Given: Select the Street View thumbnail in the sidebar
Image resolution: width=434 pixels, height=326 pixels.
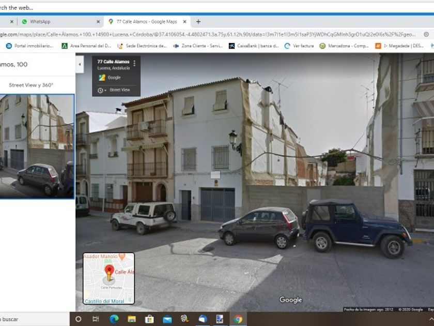Looking at the screenshot, I should pos(37,146).
